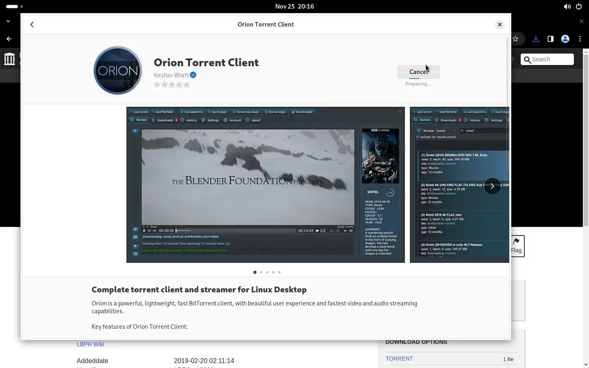Open the Sintel search results screenshot

pos(459,185)
